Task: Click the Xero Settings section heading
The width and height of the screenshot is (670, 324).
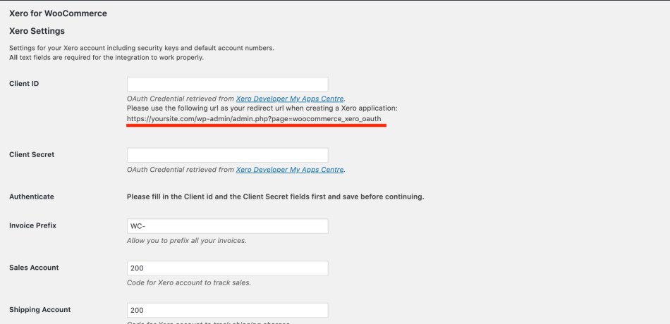Action: 37,31
